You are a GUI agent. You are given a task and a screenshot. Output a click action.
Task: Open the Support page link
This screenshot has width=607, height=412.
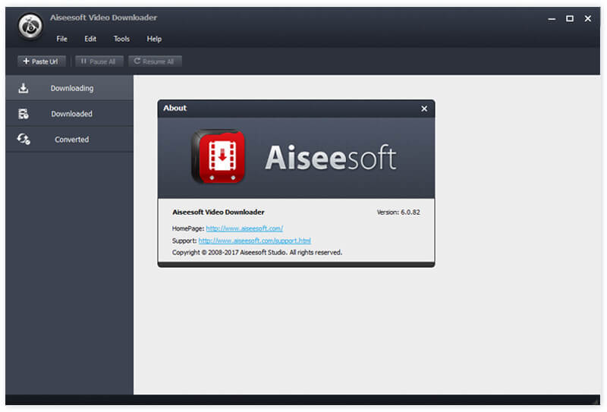pyautogui.click(x=254, y=241)
